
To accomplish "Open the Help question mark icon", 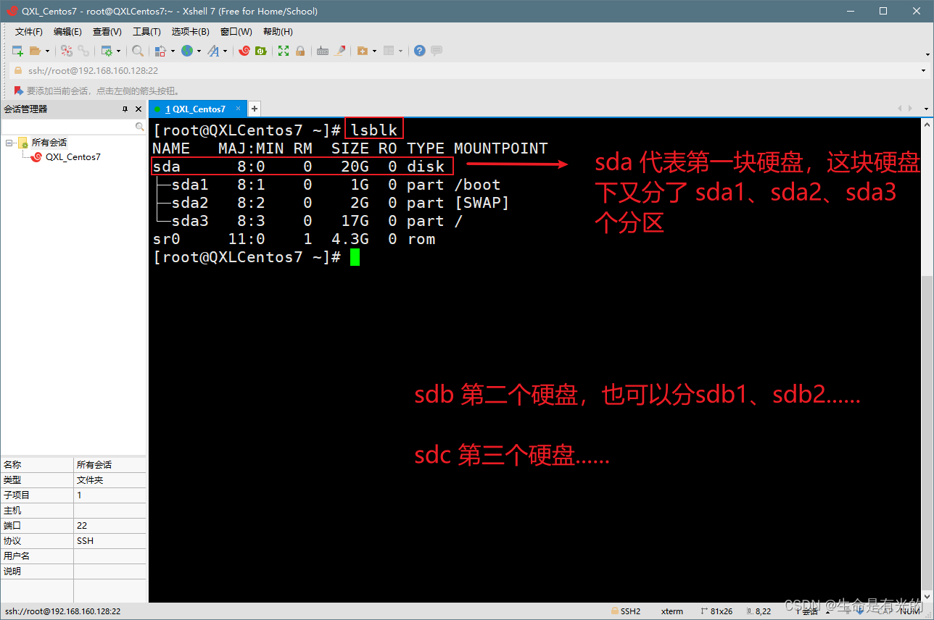I will click(x=419, y=51).
